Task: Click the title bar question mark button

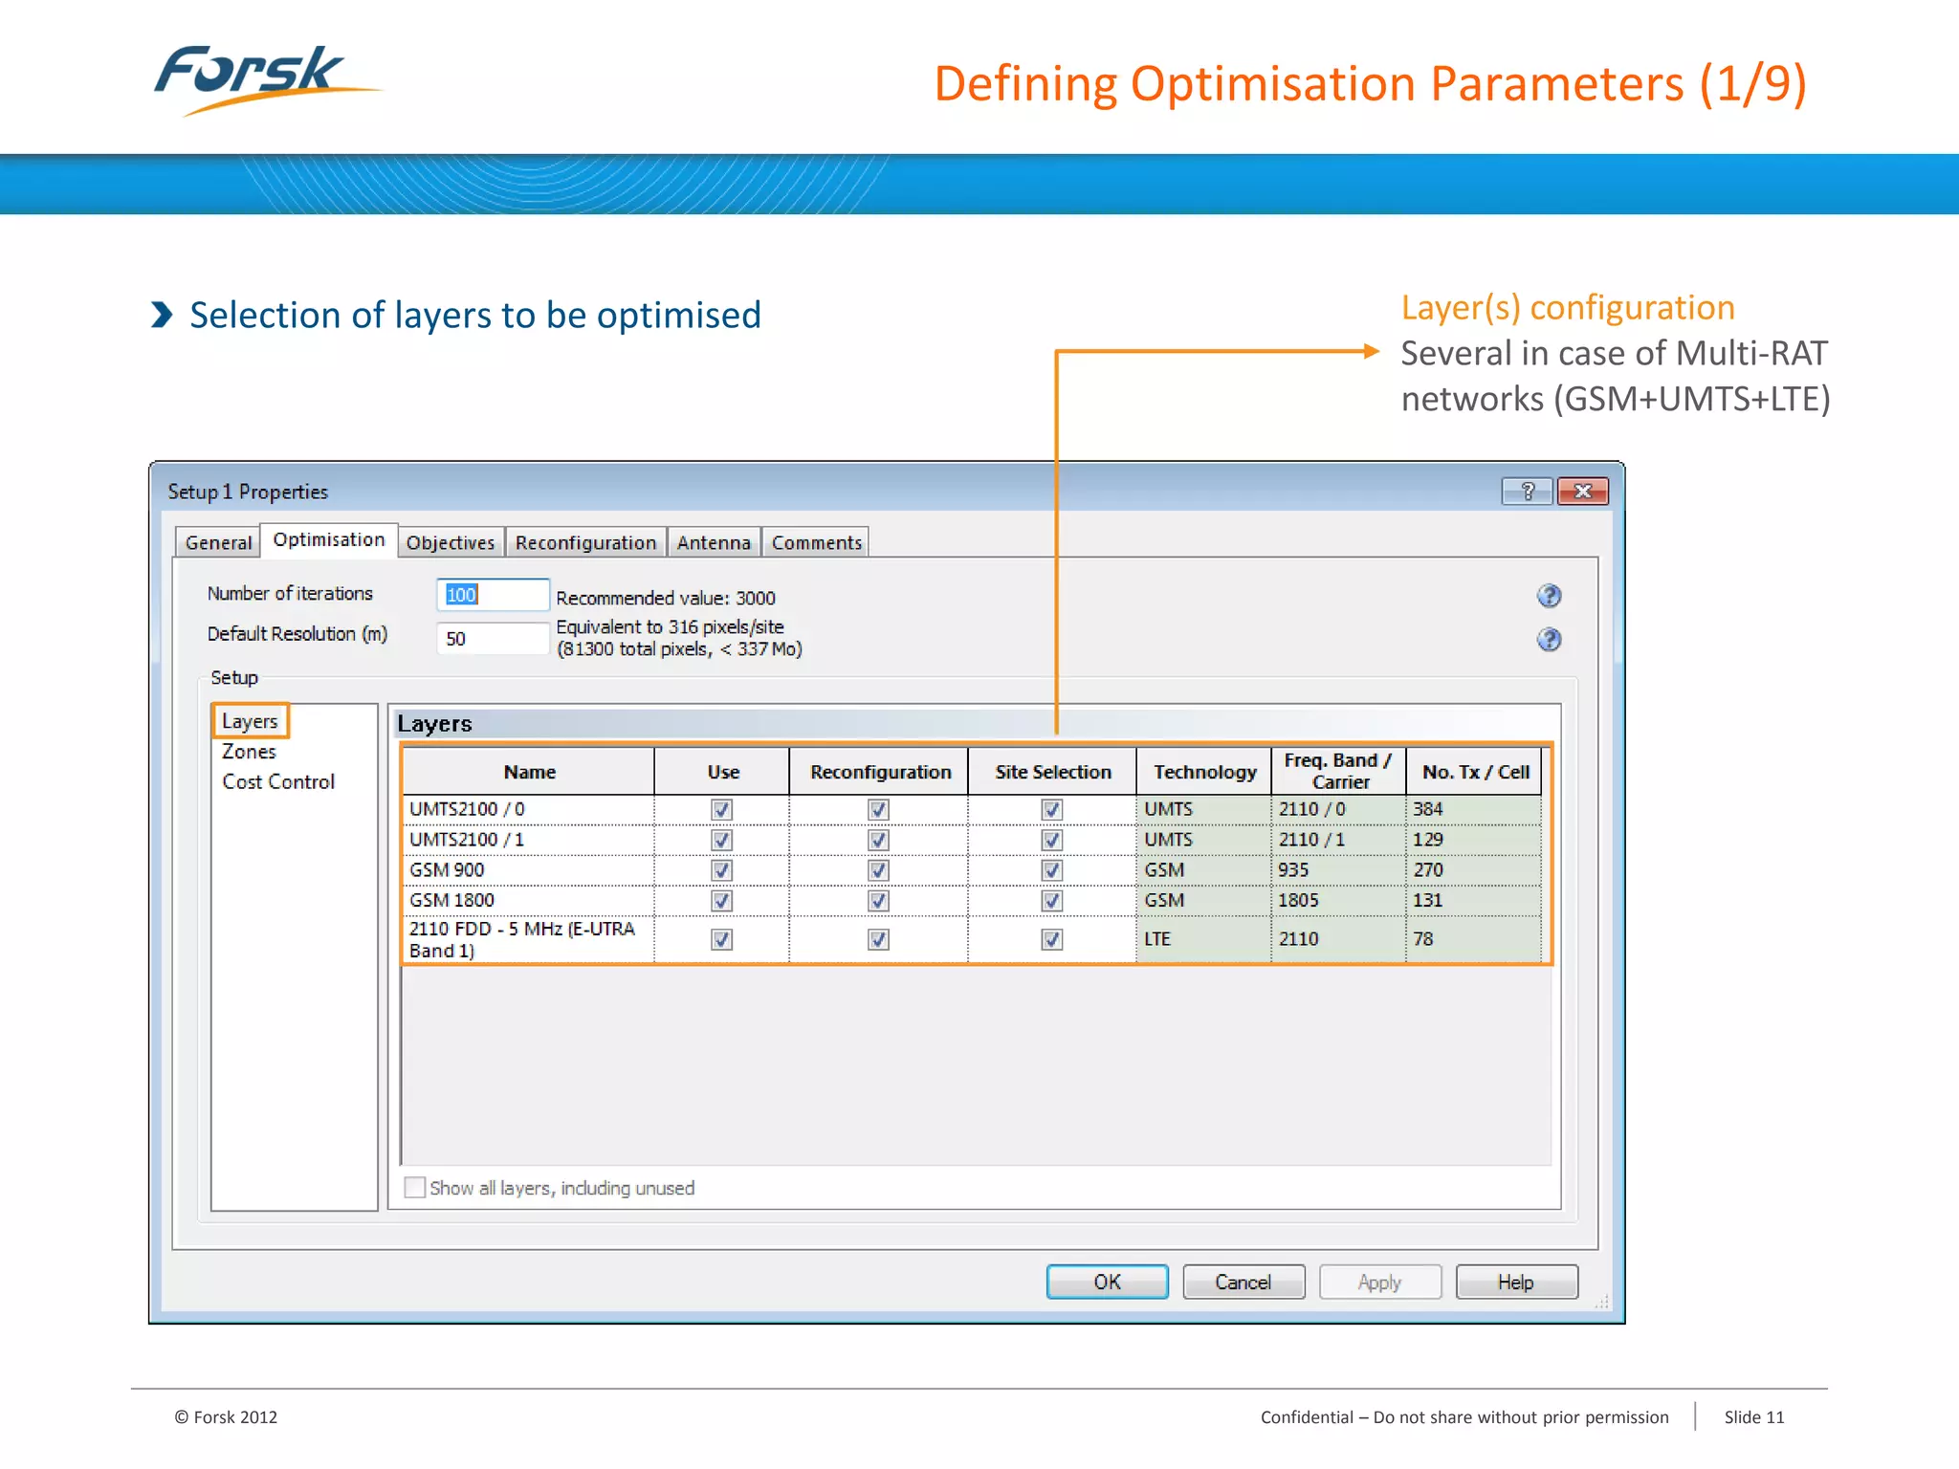Action: (1527, 492)
